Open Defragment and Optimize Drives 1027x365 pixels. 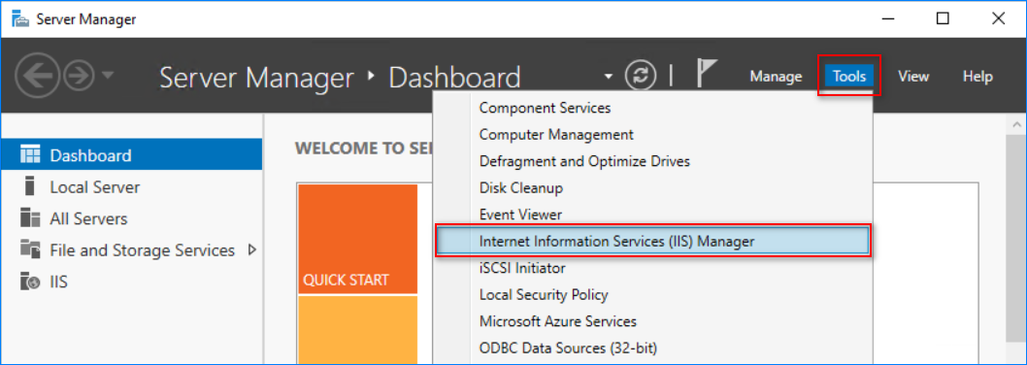click(x=652, y=160)
